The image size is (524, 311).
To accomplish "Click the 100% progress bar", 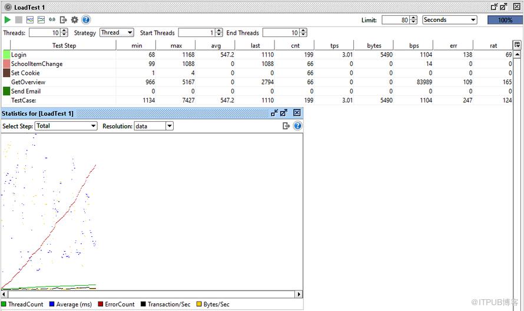I will tap(505, 20).
